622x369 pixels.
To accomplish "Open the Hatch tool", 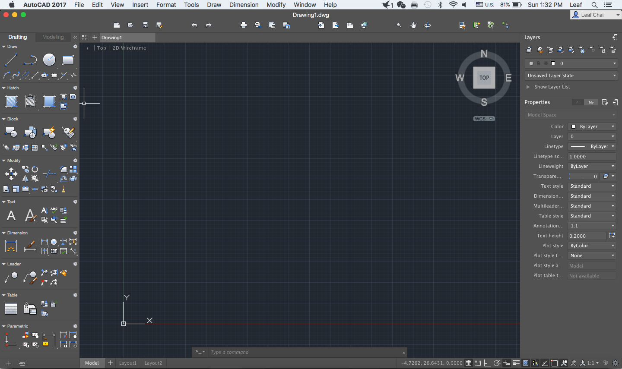I will tap(11, 101).
